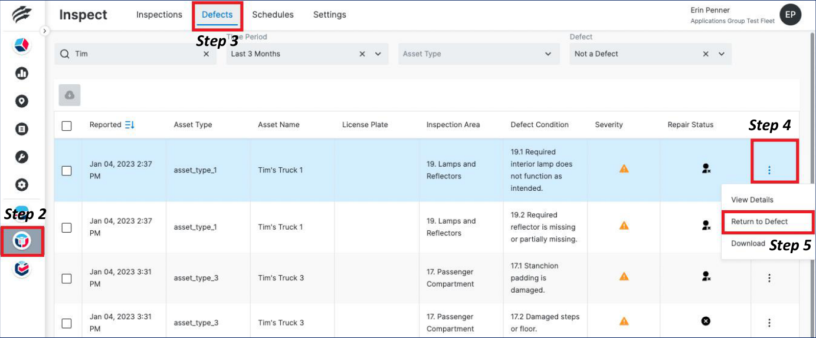This screenshot has width=816, height=338.
Task: Switch to the Schedules tab
Action: [x=273, y=15]
